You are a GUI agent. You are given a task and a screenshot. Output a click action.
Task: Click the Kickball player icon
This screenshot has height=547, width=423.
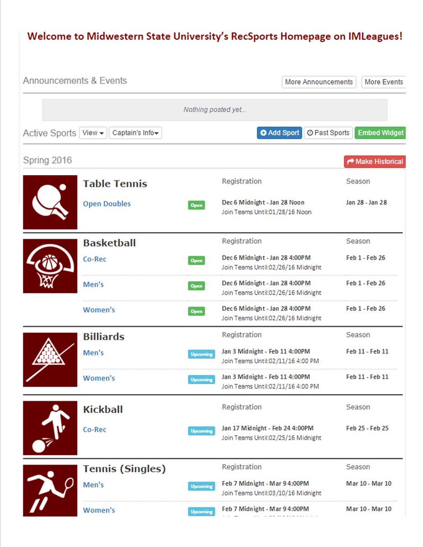50,428
